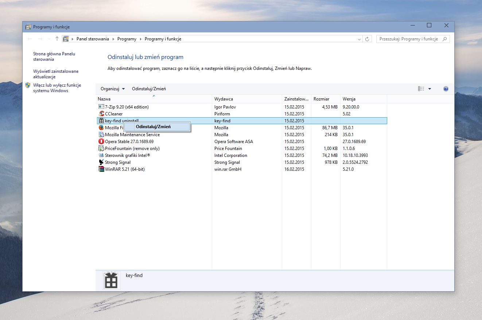This screenshot has height=320, width=482.
Task: Open the recent locations dropdown arrow
Action: pyautogui.click(x=49, y=39)
